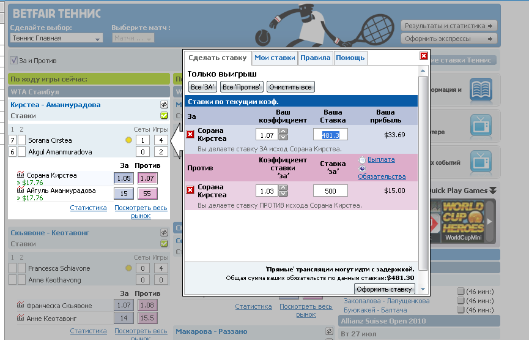Screen dimensions: 529x340
Task: Open the World Cup Heroes game thumbnail
Action: 463,221
